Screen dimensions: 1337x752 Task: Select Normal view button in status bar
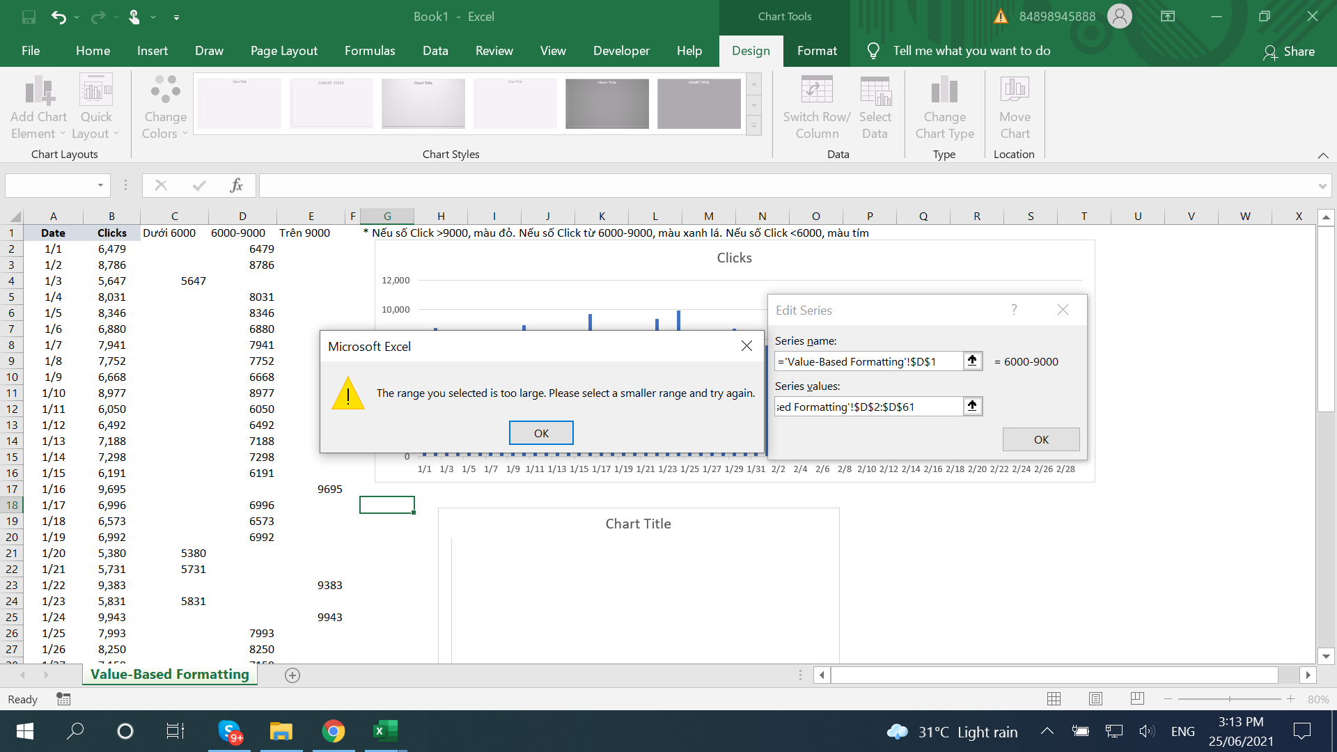(1054, 698)
